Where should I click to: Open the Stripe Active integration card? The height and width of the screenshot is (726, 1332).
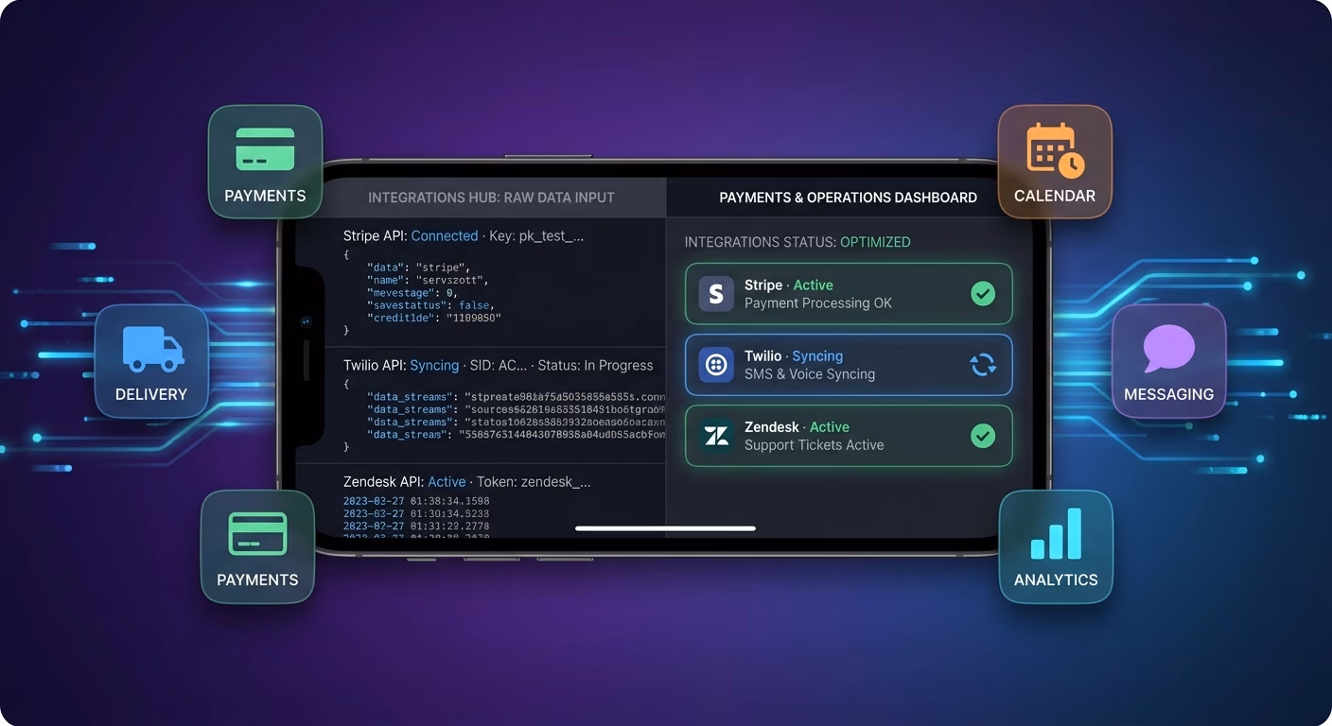(x=849, y=294)
